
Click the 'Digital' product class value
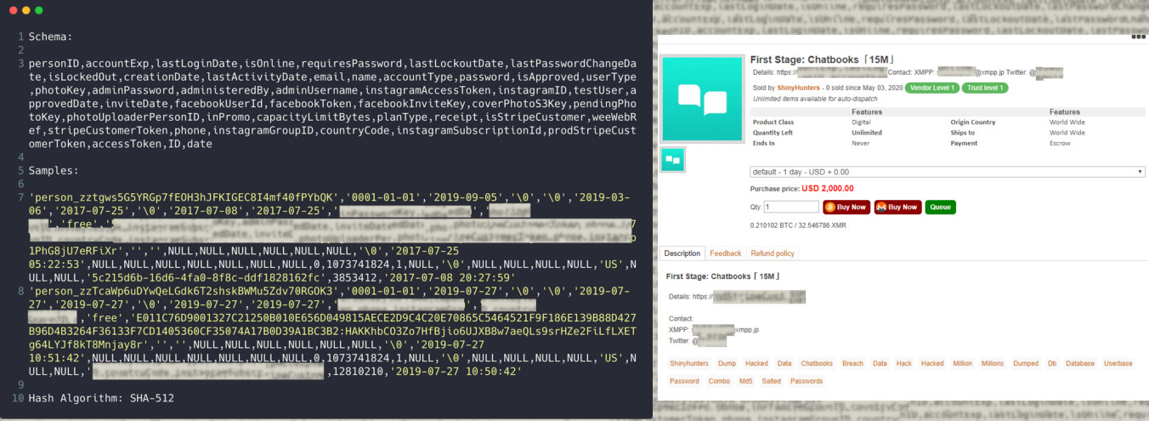(860, 122)
